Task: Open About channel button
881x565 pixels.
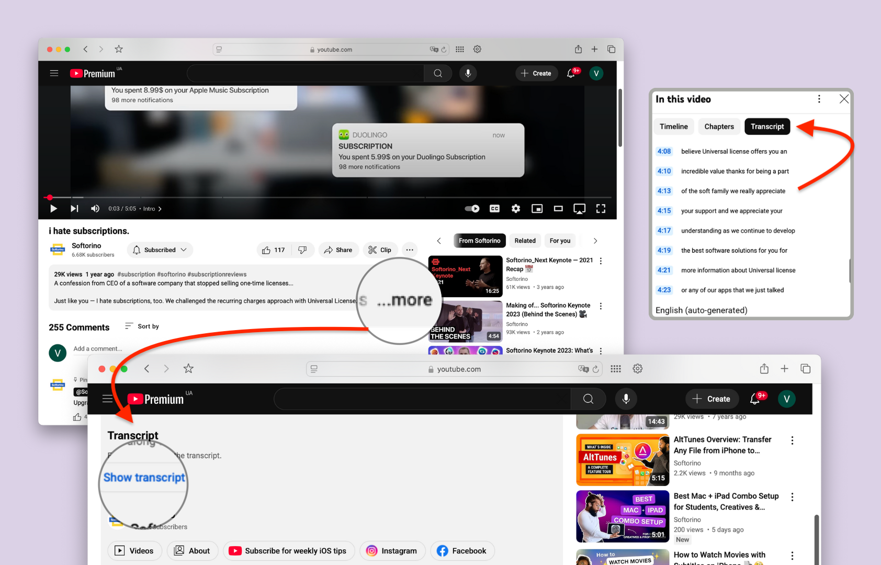Action: click(x=192, y=551)
